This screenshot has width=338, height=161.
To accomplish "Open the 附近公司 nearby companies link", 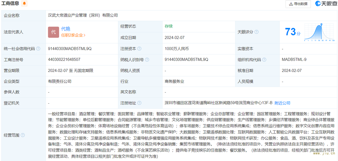I will tap(282, 103).
